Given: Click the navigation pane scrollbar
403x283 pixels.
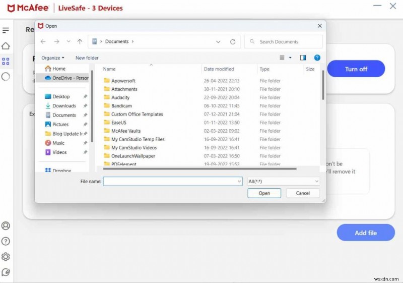Looking at the screenshot, I should pyautogui.click(x=92, y=106).
